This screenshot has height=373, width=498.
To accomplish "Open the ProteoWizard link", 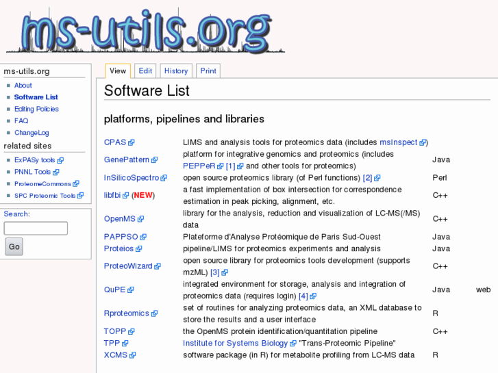I will pyautogui.click(x=128, y=266).
